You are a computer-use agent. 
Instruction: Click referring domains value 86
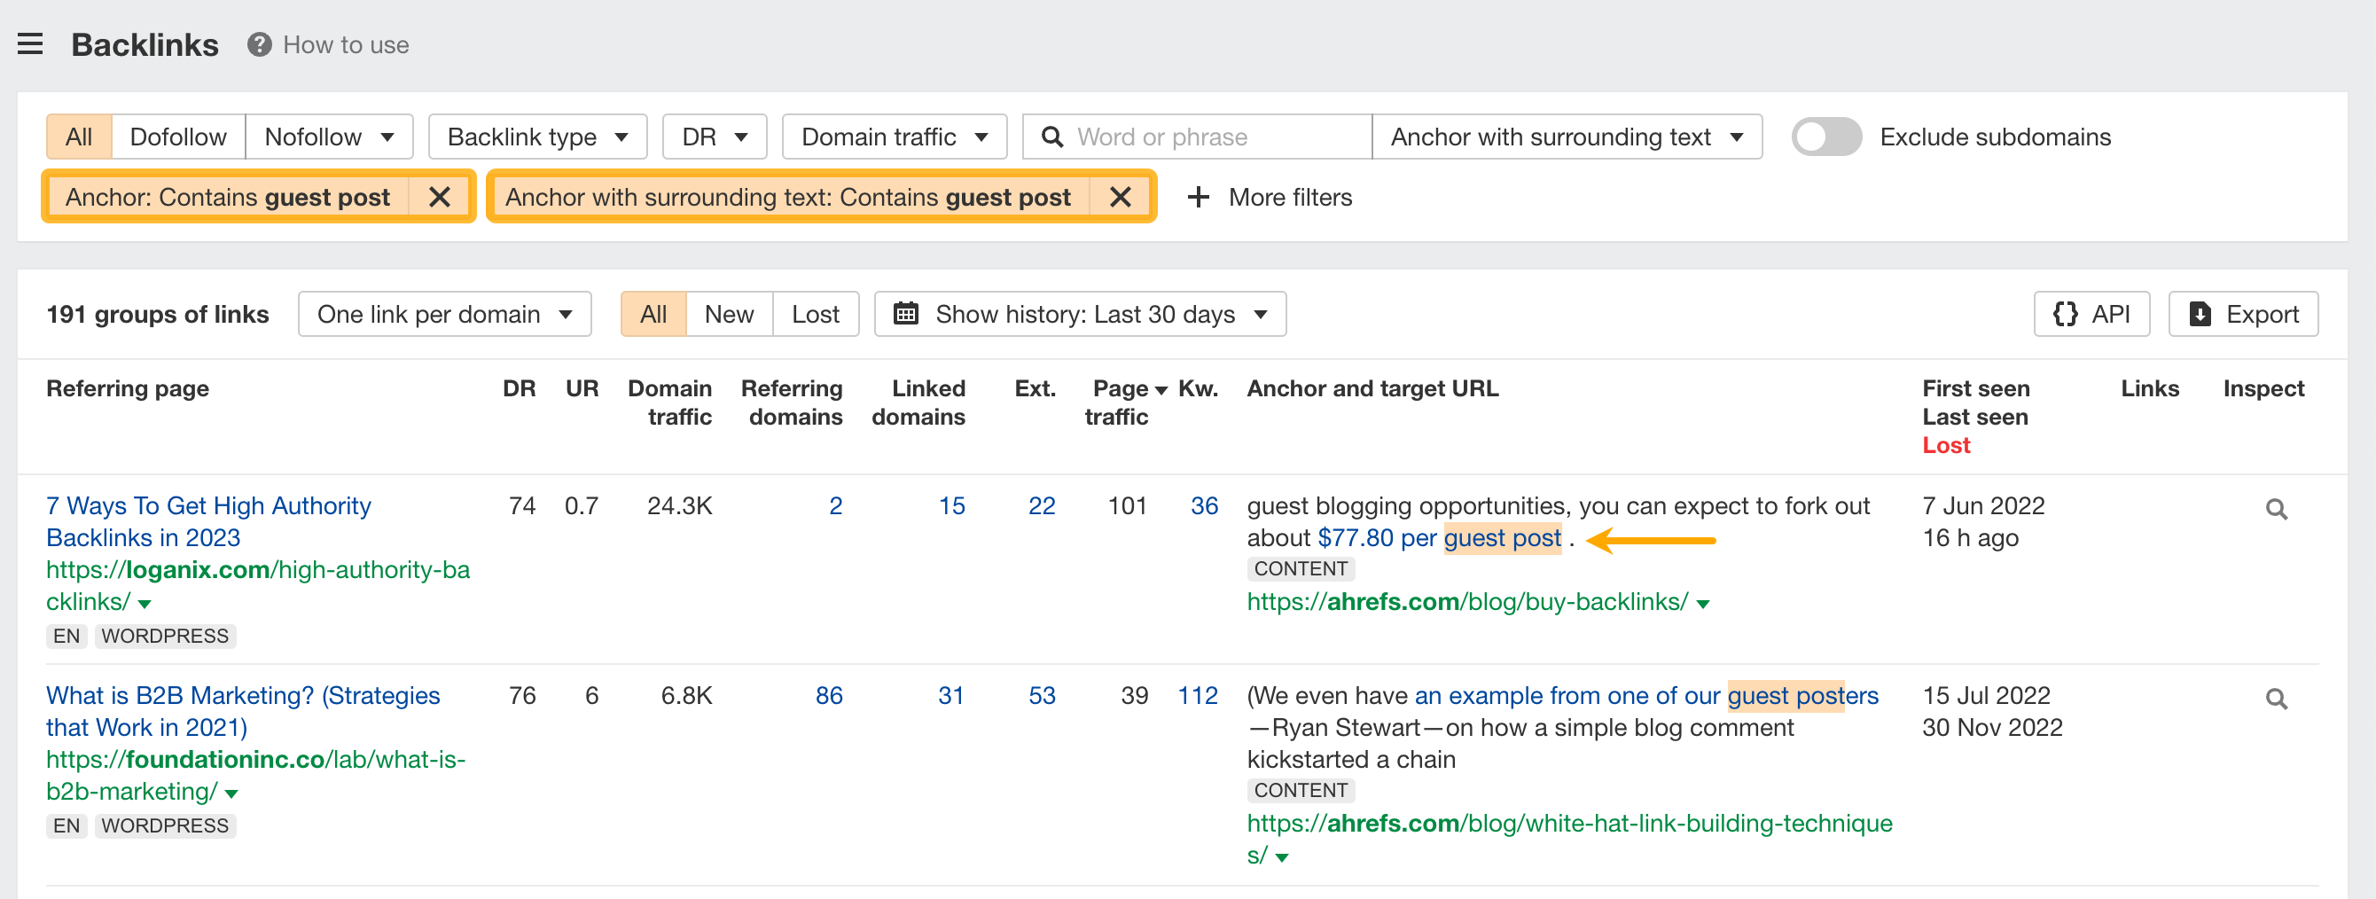point(829,695)
